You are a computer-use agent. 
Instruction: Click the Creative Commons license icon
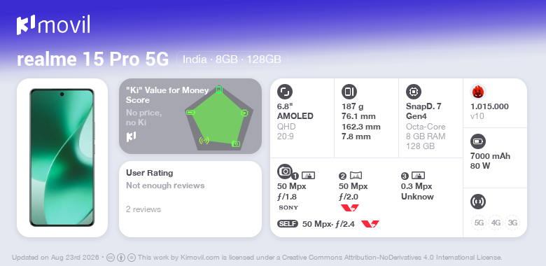[111, 258]
